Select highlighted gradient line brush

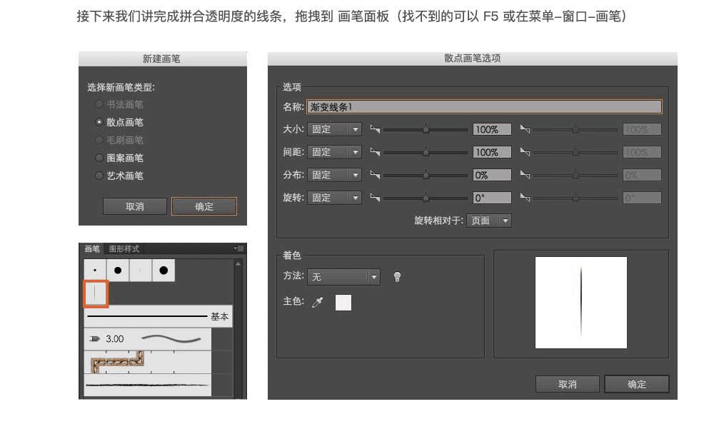pyautogui.click(x=95, y=293)
